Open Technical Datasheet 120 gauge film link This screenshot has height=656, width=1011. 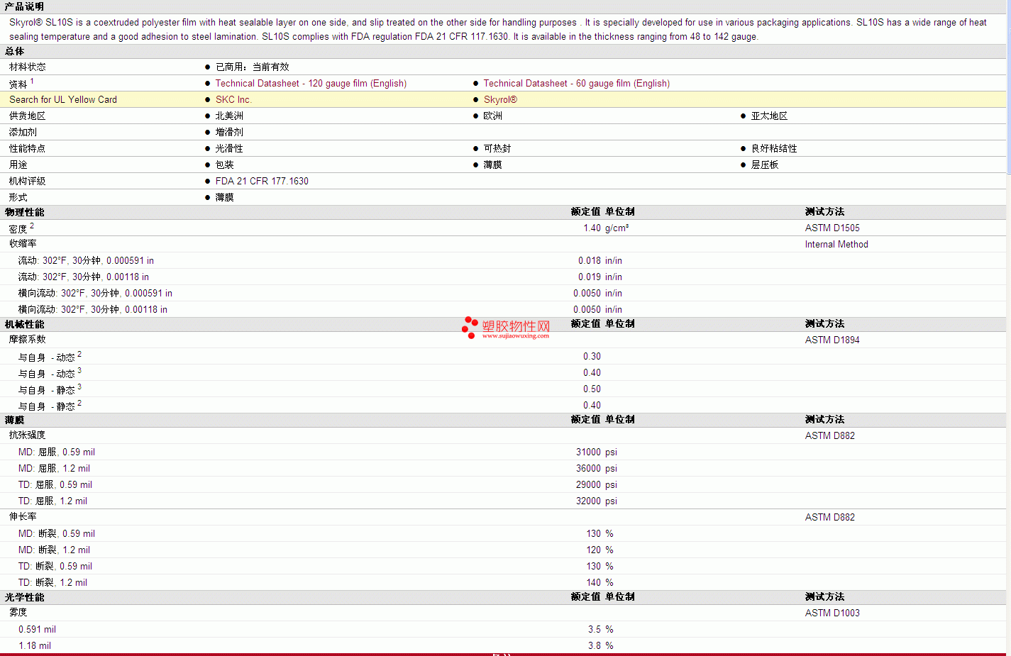coord(311,83)
